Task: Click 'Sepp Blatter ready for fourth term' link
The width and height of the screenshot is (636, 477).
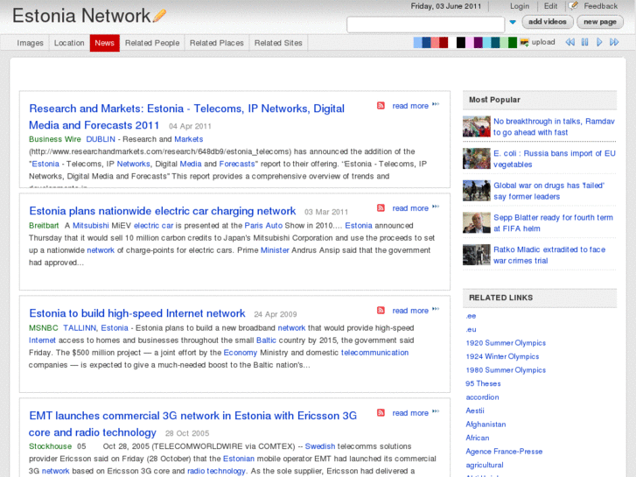Action: coord(553,223)
